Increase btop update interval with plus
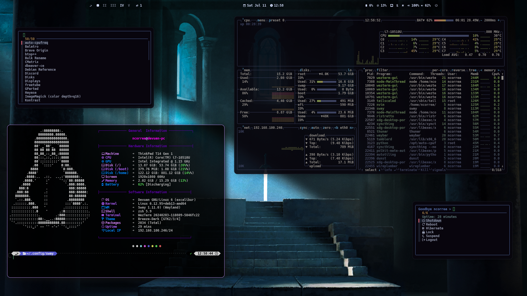Image resolution: width=527 pixels, height=296 pixels. point(499,20)
